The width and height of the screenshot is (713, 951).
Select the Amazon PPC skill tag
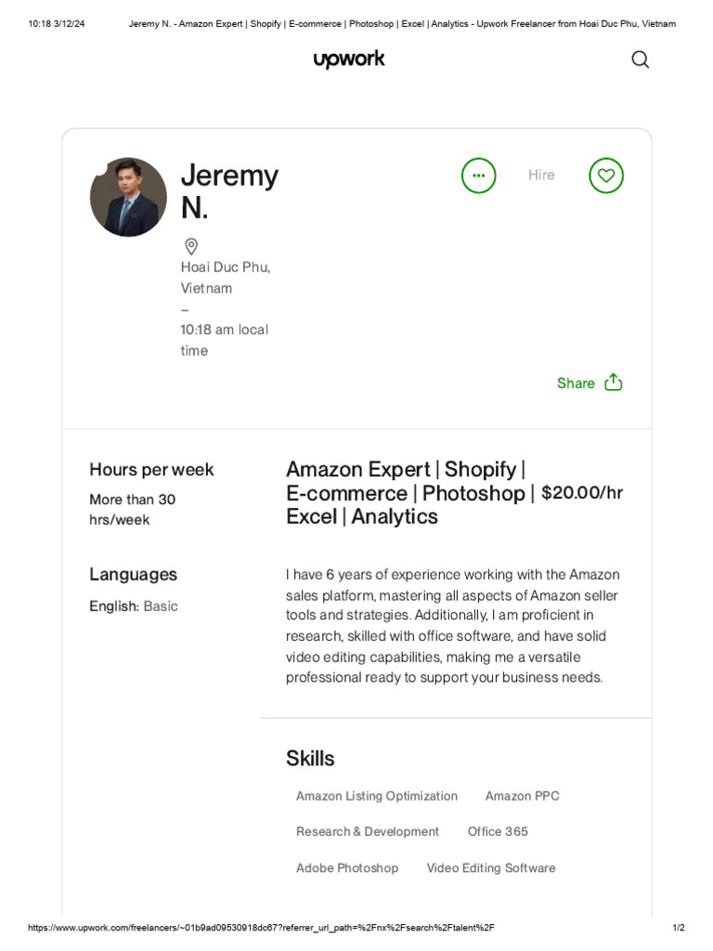click(522, 796)
